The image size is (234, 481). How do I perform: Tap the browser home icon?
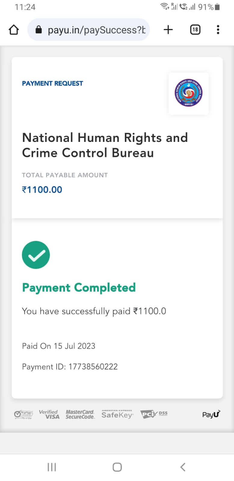pyautogui.click(x=14, y=30)
